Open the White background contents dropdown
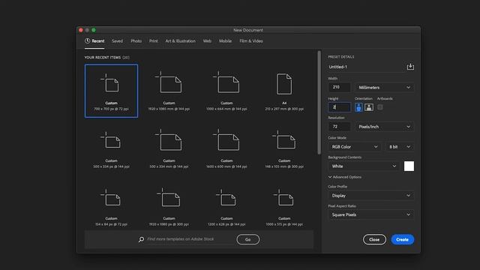Screen dimensions: 480x270 pyautogui.click(x=363, y=166)
